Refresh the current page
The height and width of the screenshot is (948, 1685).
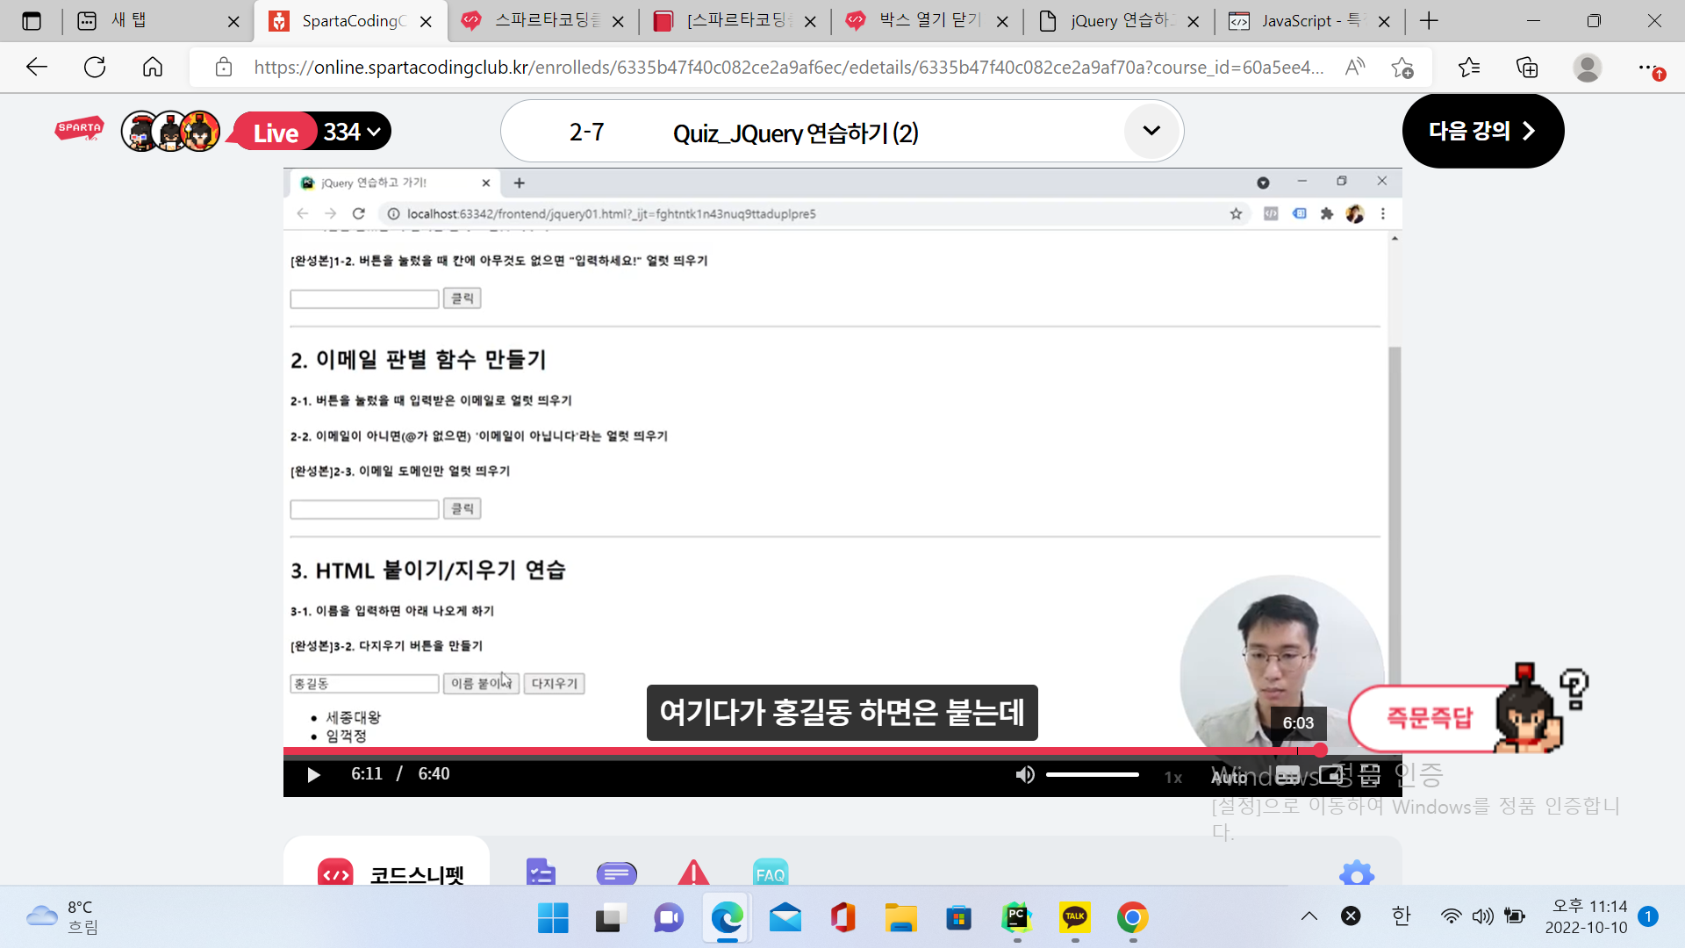[x=95, y=67]
